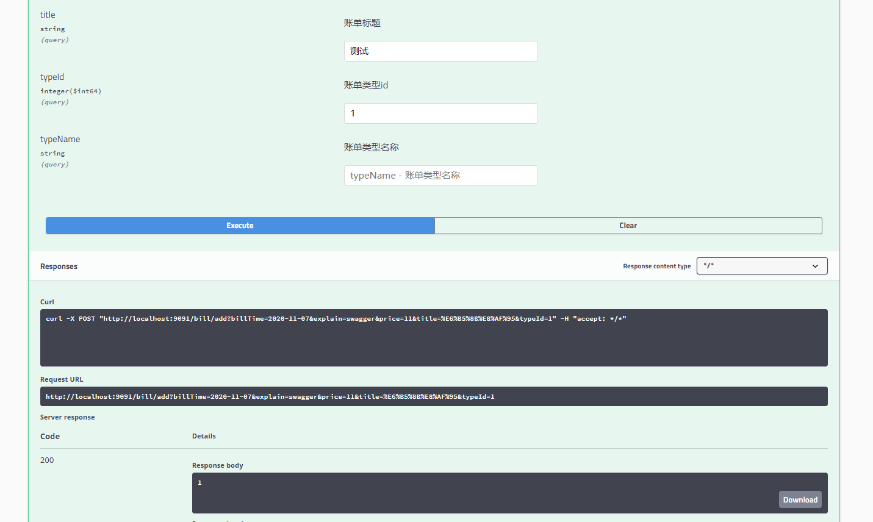Viewport: 873px width, 522px height.
Task: Focus the title input containing 测试
Action: pyautogui.click(x=440, y=51)
